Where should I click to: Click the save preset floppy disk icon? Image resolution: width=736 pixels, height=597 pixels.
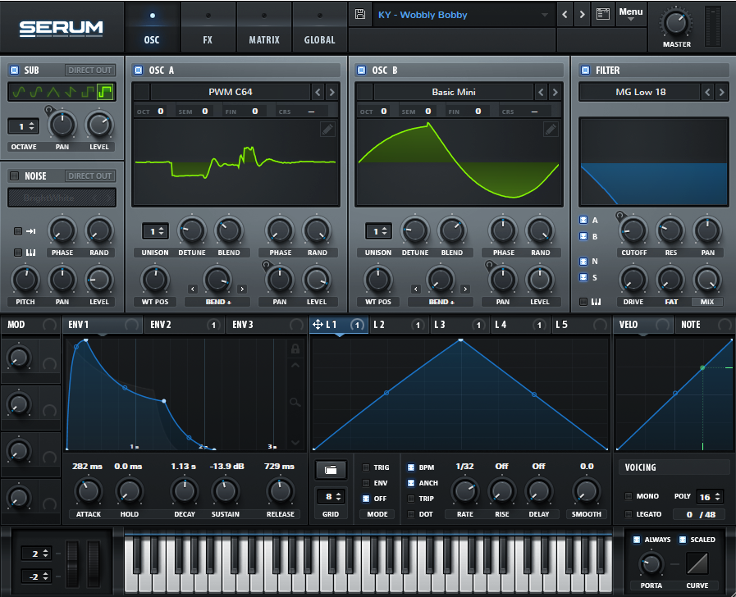tap(360, 14)
